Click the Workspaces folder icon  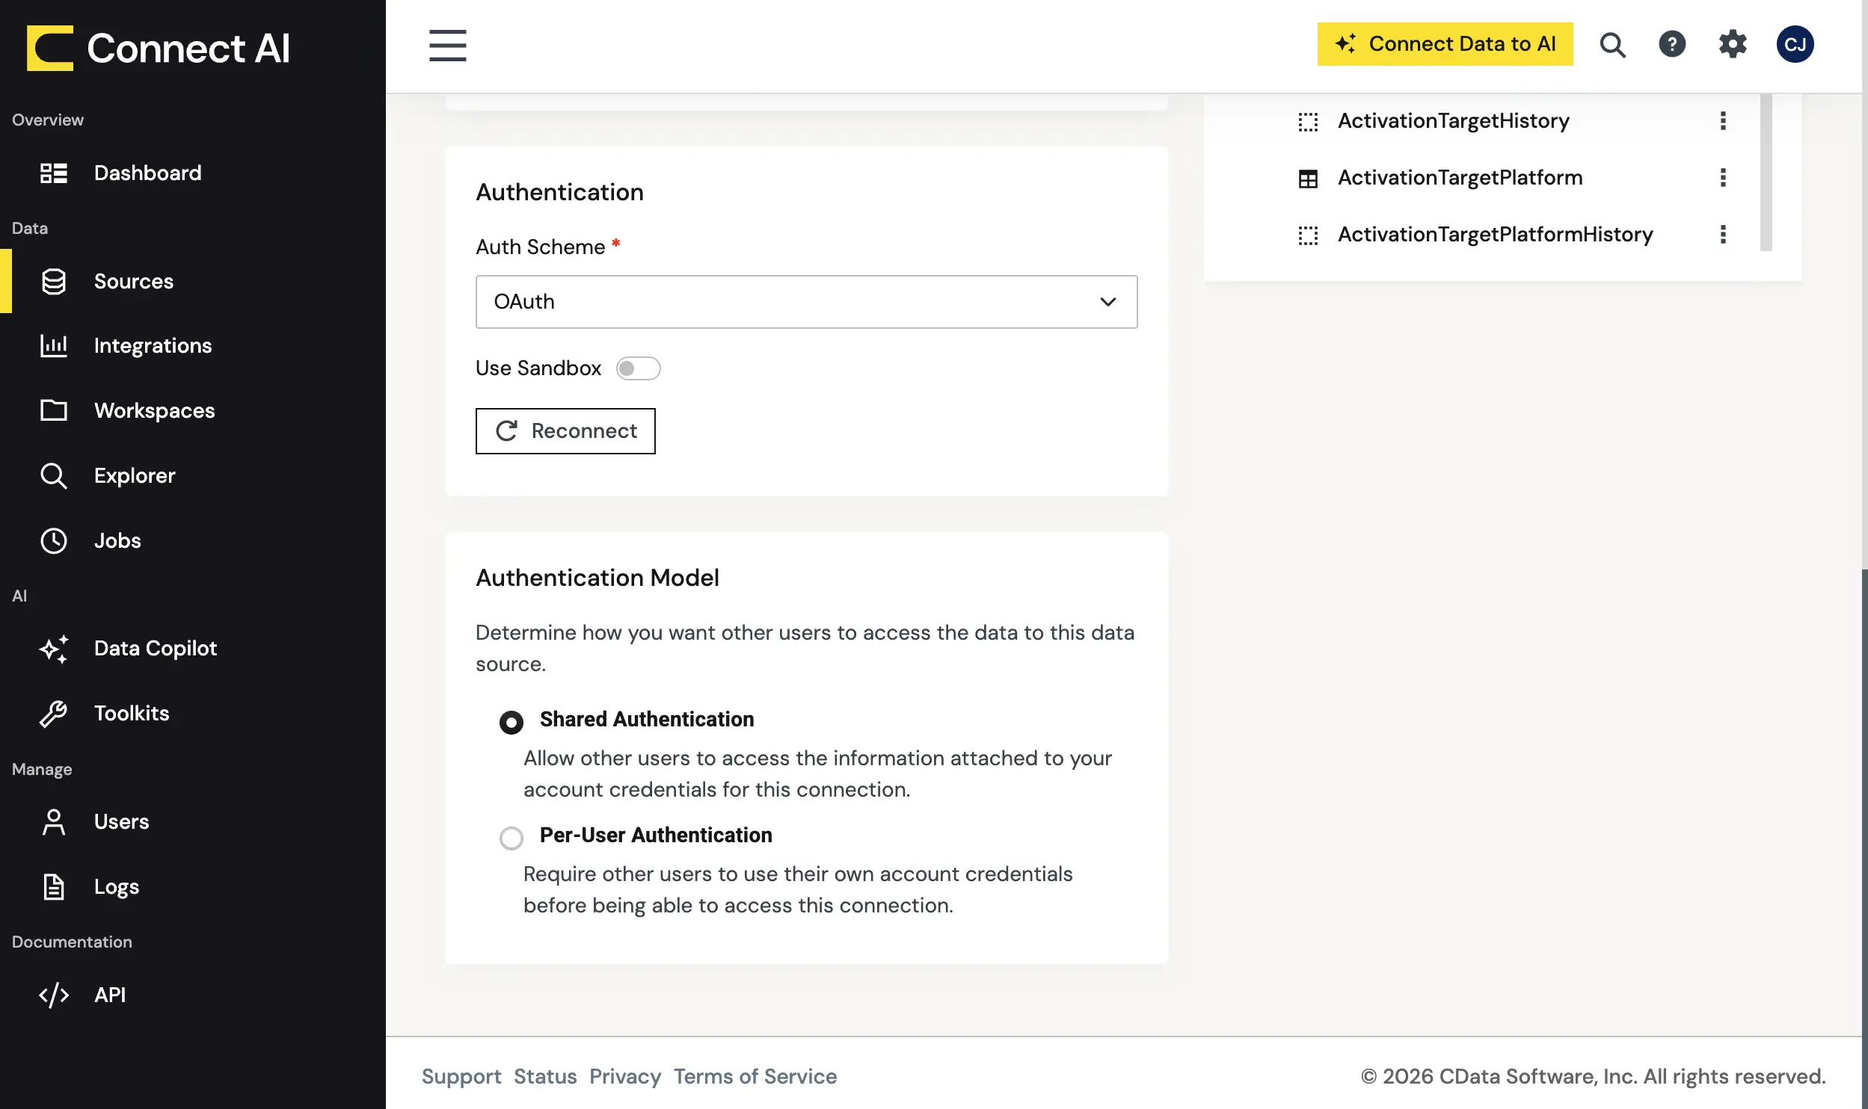click(x=54, y=410)
